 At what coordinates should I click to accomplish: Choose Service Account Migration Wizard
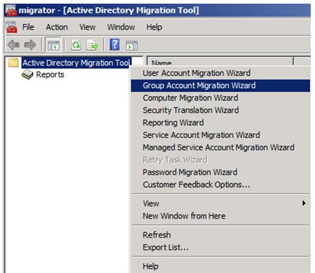point(221,135)
